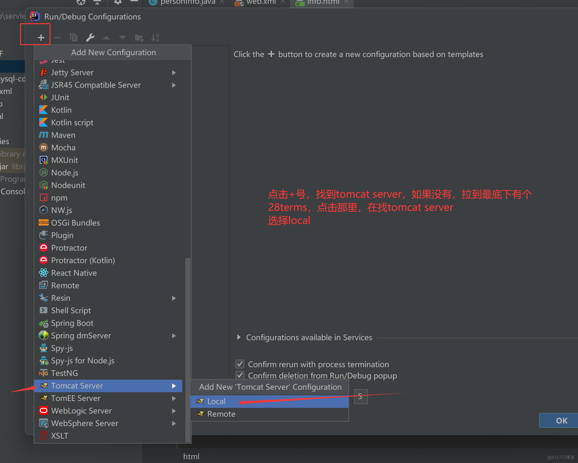The width and height of the screenshot is (578, 463).
Task: Click the configuration list scrollbar thumb
Action: [x=188, y=350]
